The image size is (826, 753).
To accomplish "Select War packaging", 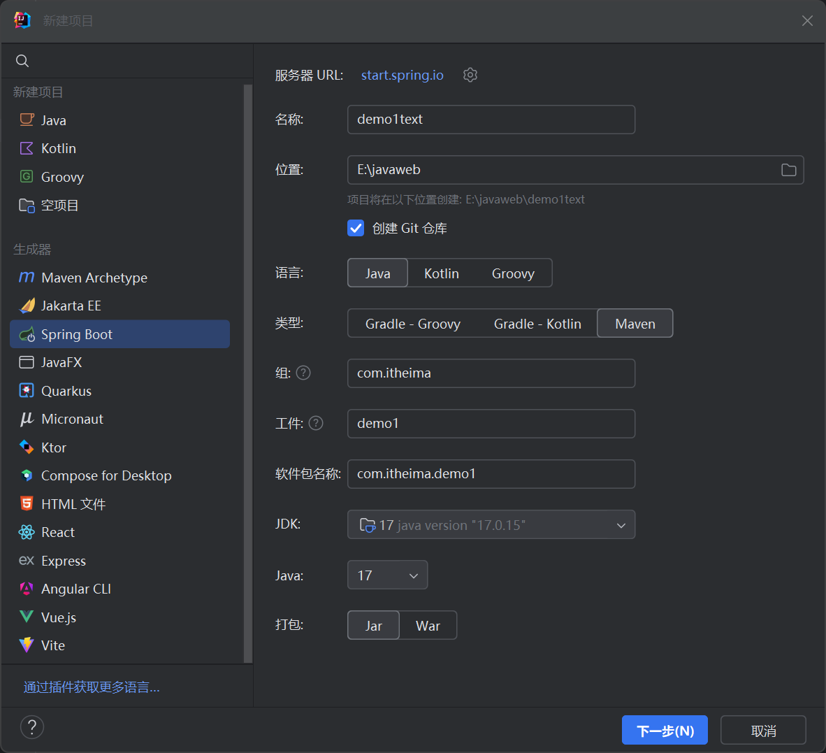I will (428, 626).
